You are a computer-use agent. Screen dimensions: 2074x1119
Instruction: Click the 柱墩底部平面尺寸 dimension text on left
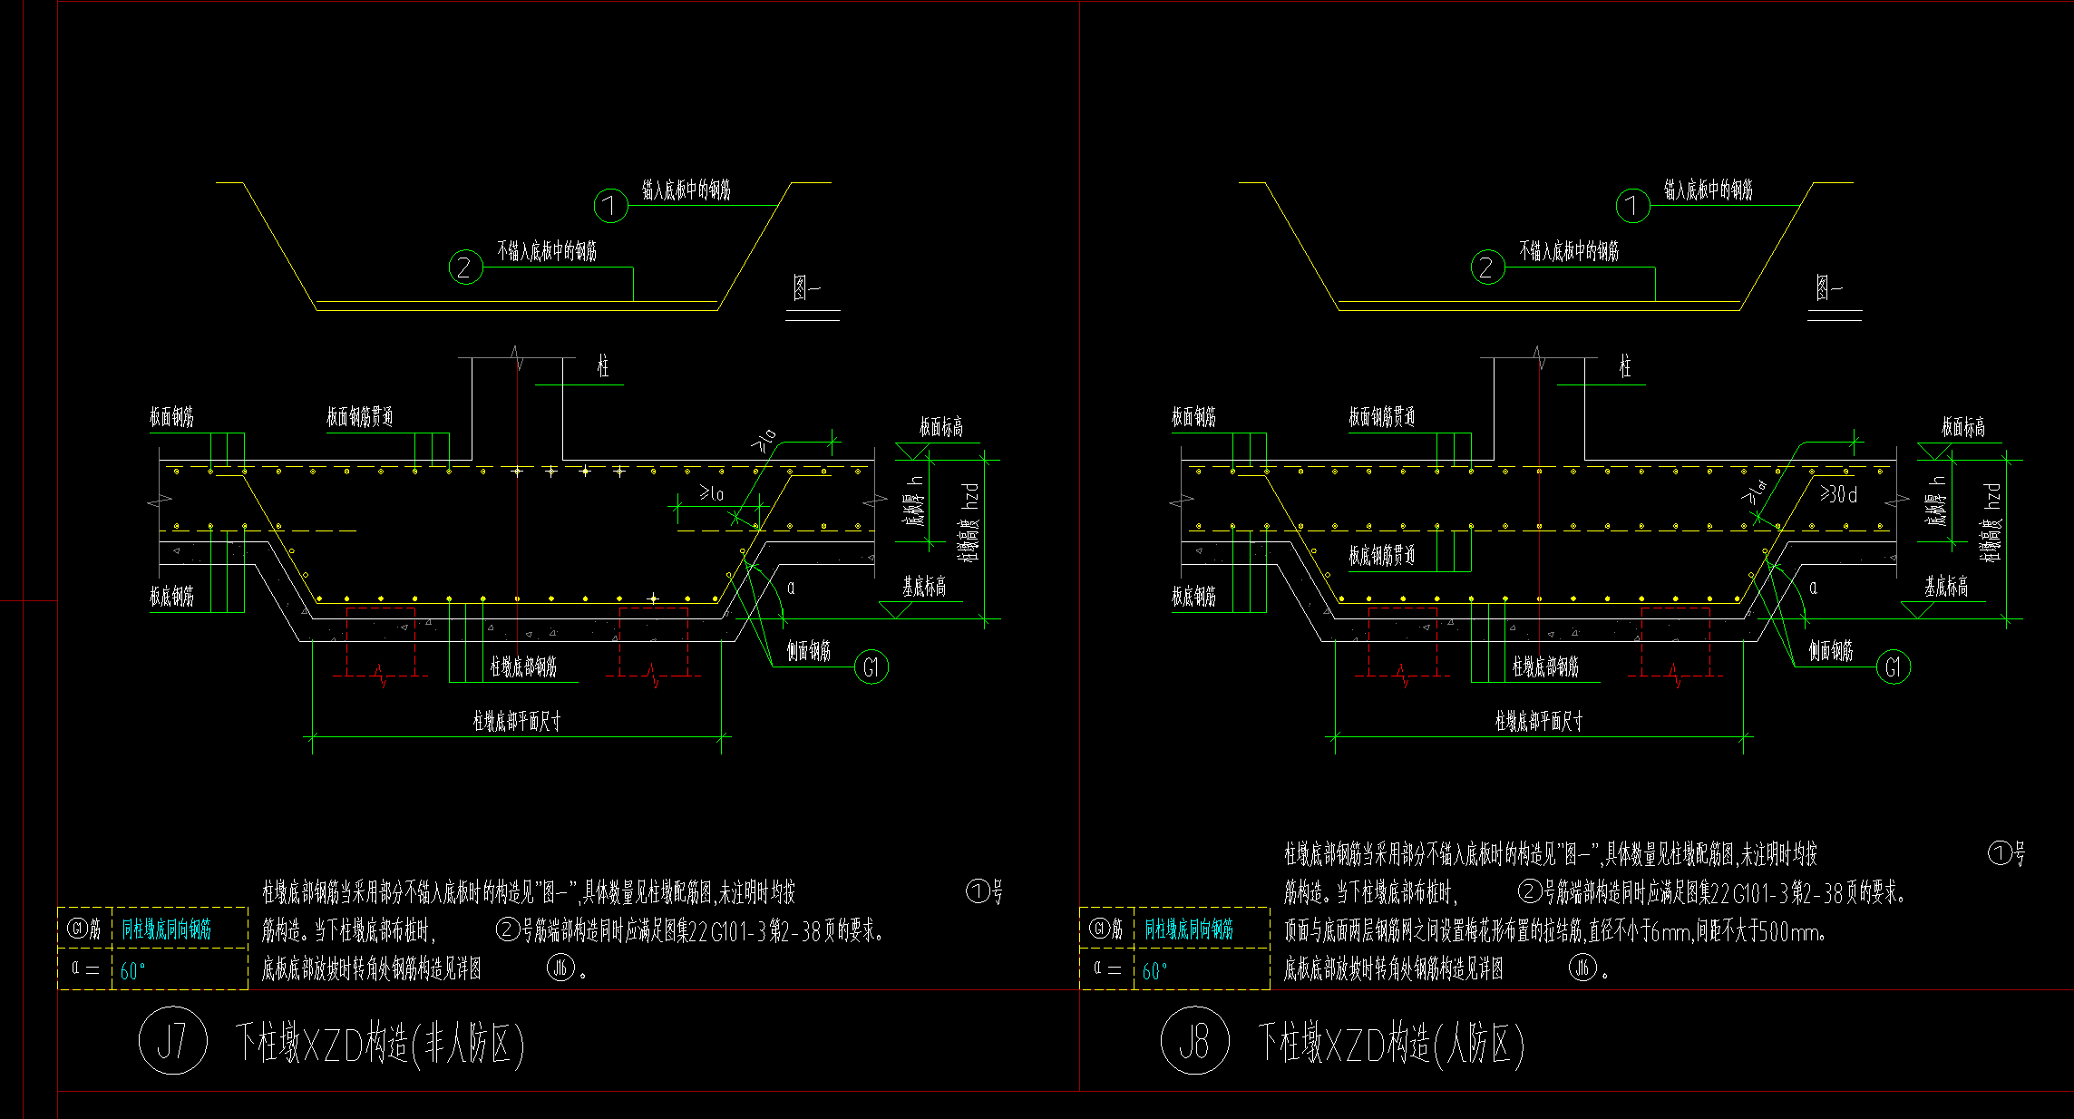tap(517, 722)
